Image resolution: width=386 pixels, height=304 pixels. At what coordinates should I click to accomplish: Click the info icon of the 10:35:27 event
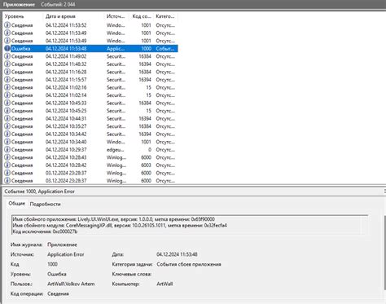(x=7, y=126)
